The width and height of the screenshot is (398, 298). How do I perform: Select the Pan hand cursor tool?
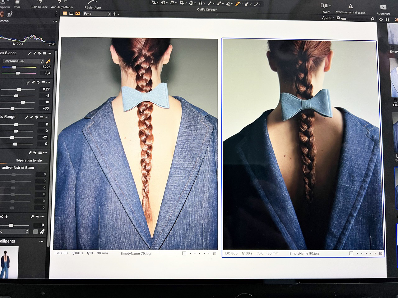163,3
